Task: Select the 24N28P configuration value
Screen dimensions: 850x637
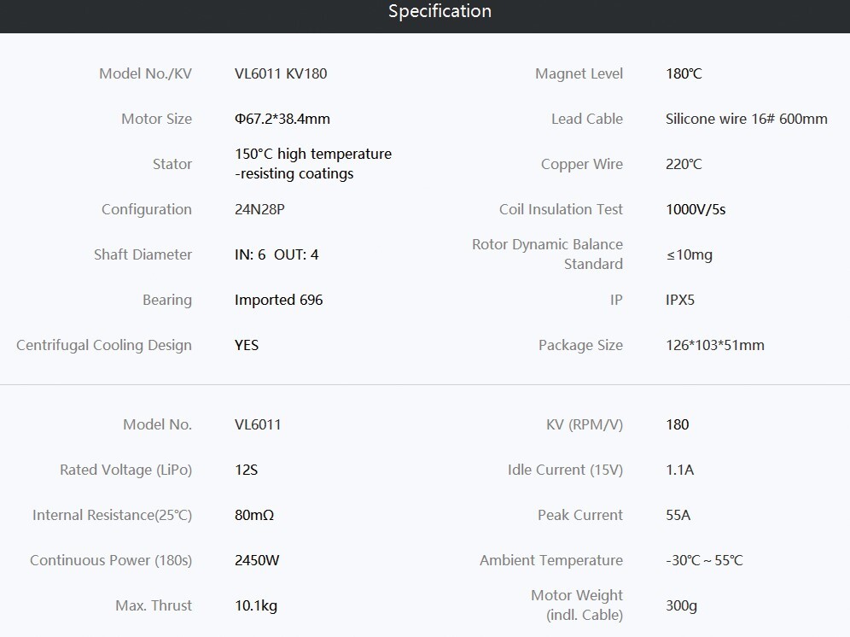Action: [259, 209]
